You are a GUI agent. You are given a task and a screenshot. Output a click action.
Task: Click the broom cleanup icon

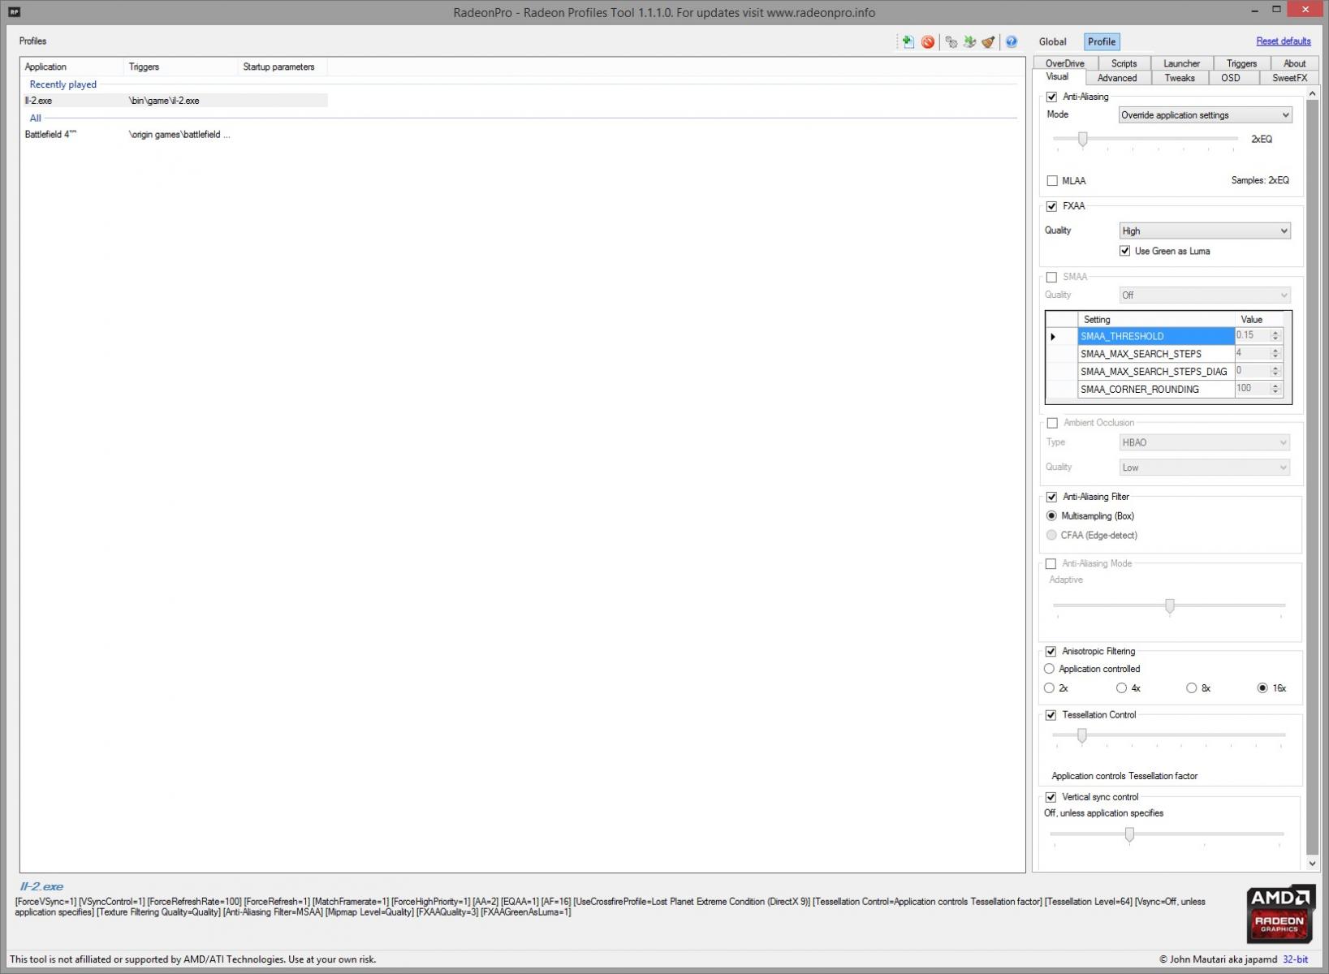[x=988, y=41]
